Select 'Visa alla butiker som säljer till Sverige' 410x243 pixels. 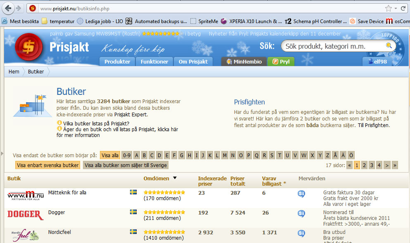tap(126, 165)
